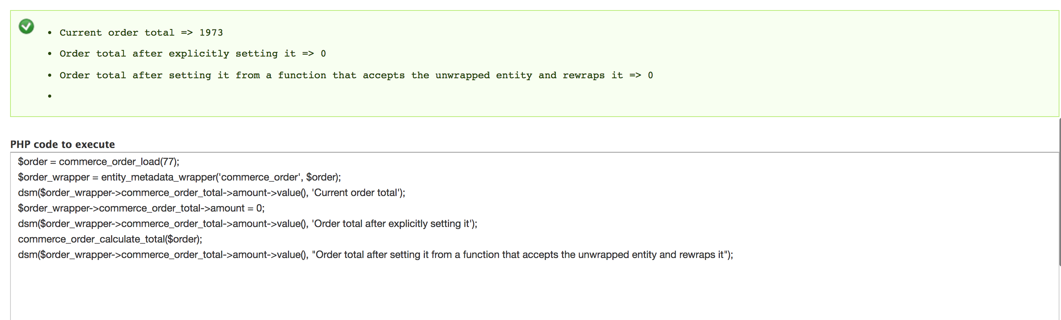Click the dsm line labeled 'Current order total'

[211, 193]
